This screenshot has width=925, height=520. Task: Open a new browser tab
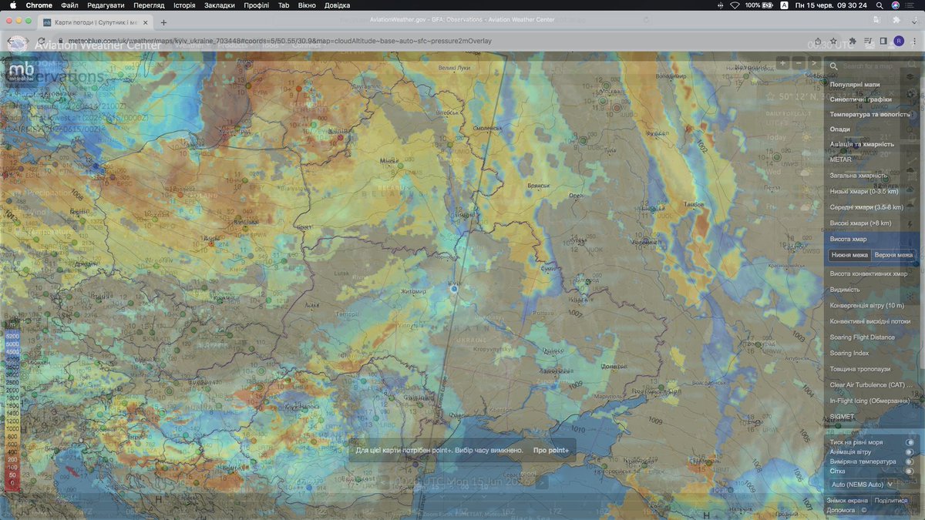(x=163, y=22)
